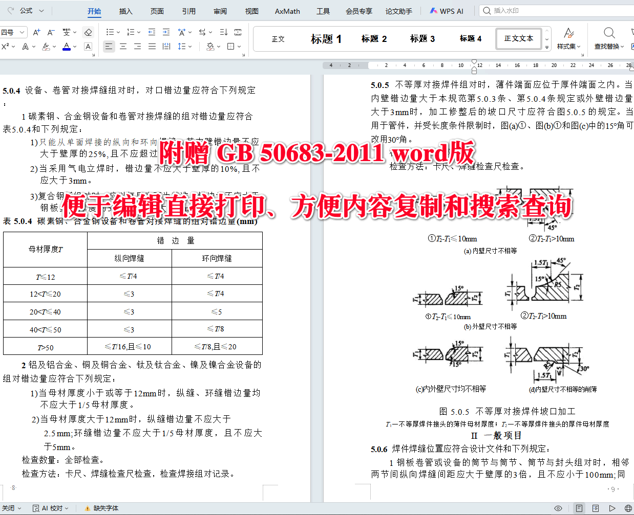Click the numbered list icon
634x515 pixels.
(130, 32)
